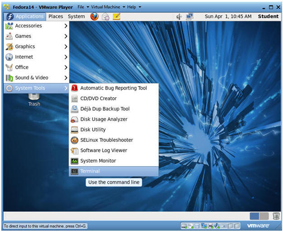
Task: Open SELinux Troubleshooter icon
Action: (74, 140)
